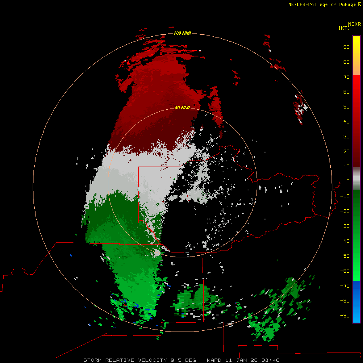Click the 10 value on velocity scale
The width and height of the screenshot is (363, 363).
click(346, 167)
